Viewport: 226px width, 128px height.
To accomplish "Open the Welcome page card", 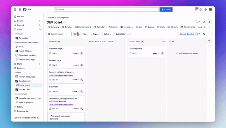I will pos(66,51).
